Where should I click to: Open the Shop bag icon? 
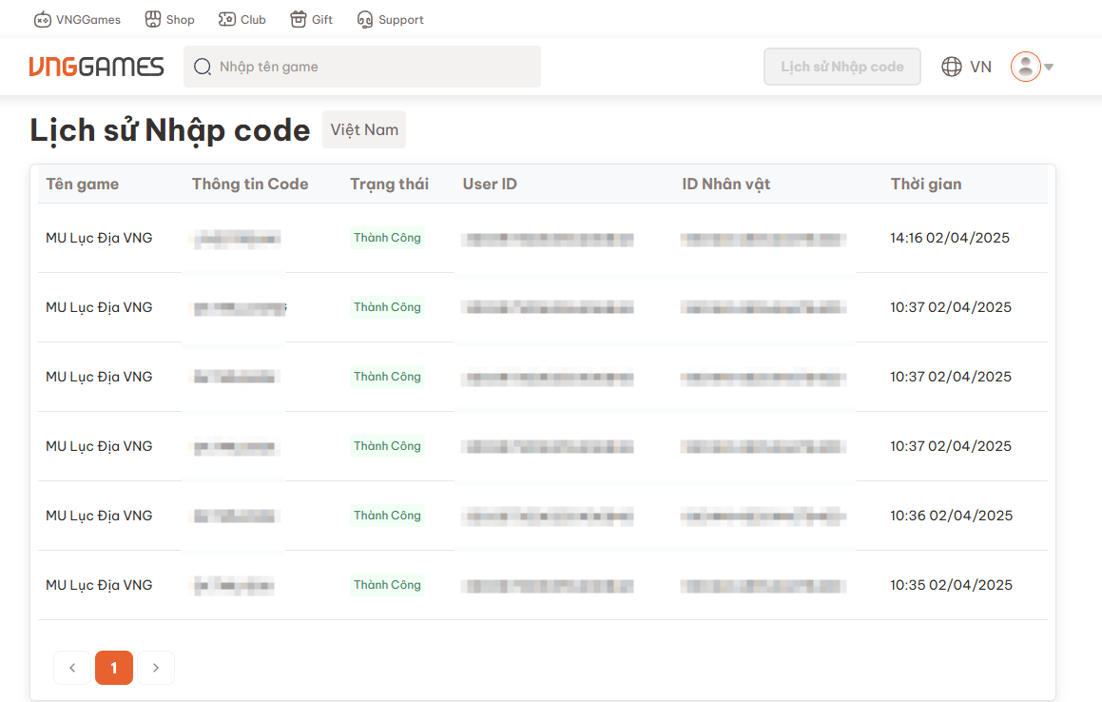pos(153,19)
